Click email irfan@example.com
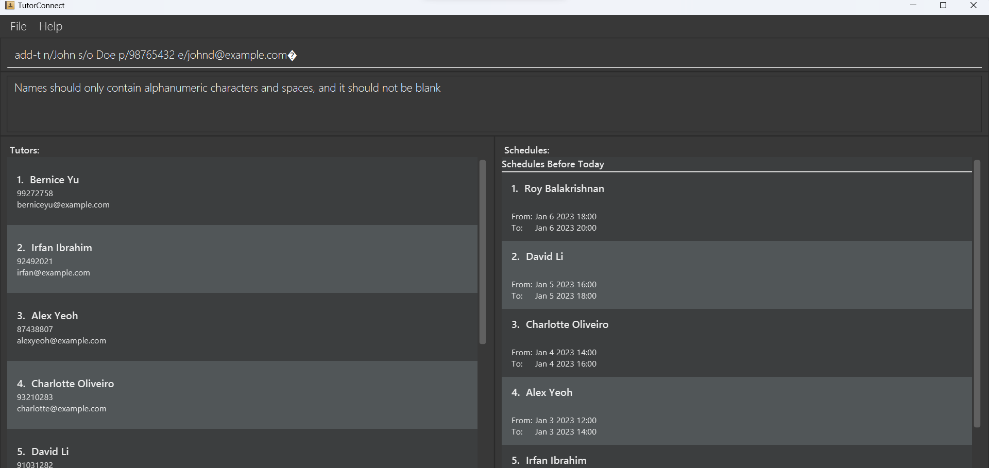Image resolution: width=989 pixels, height=468 pixels. pyautogui.click(x=54, y=273)
